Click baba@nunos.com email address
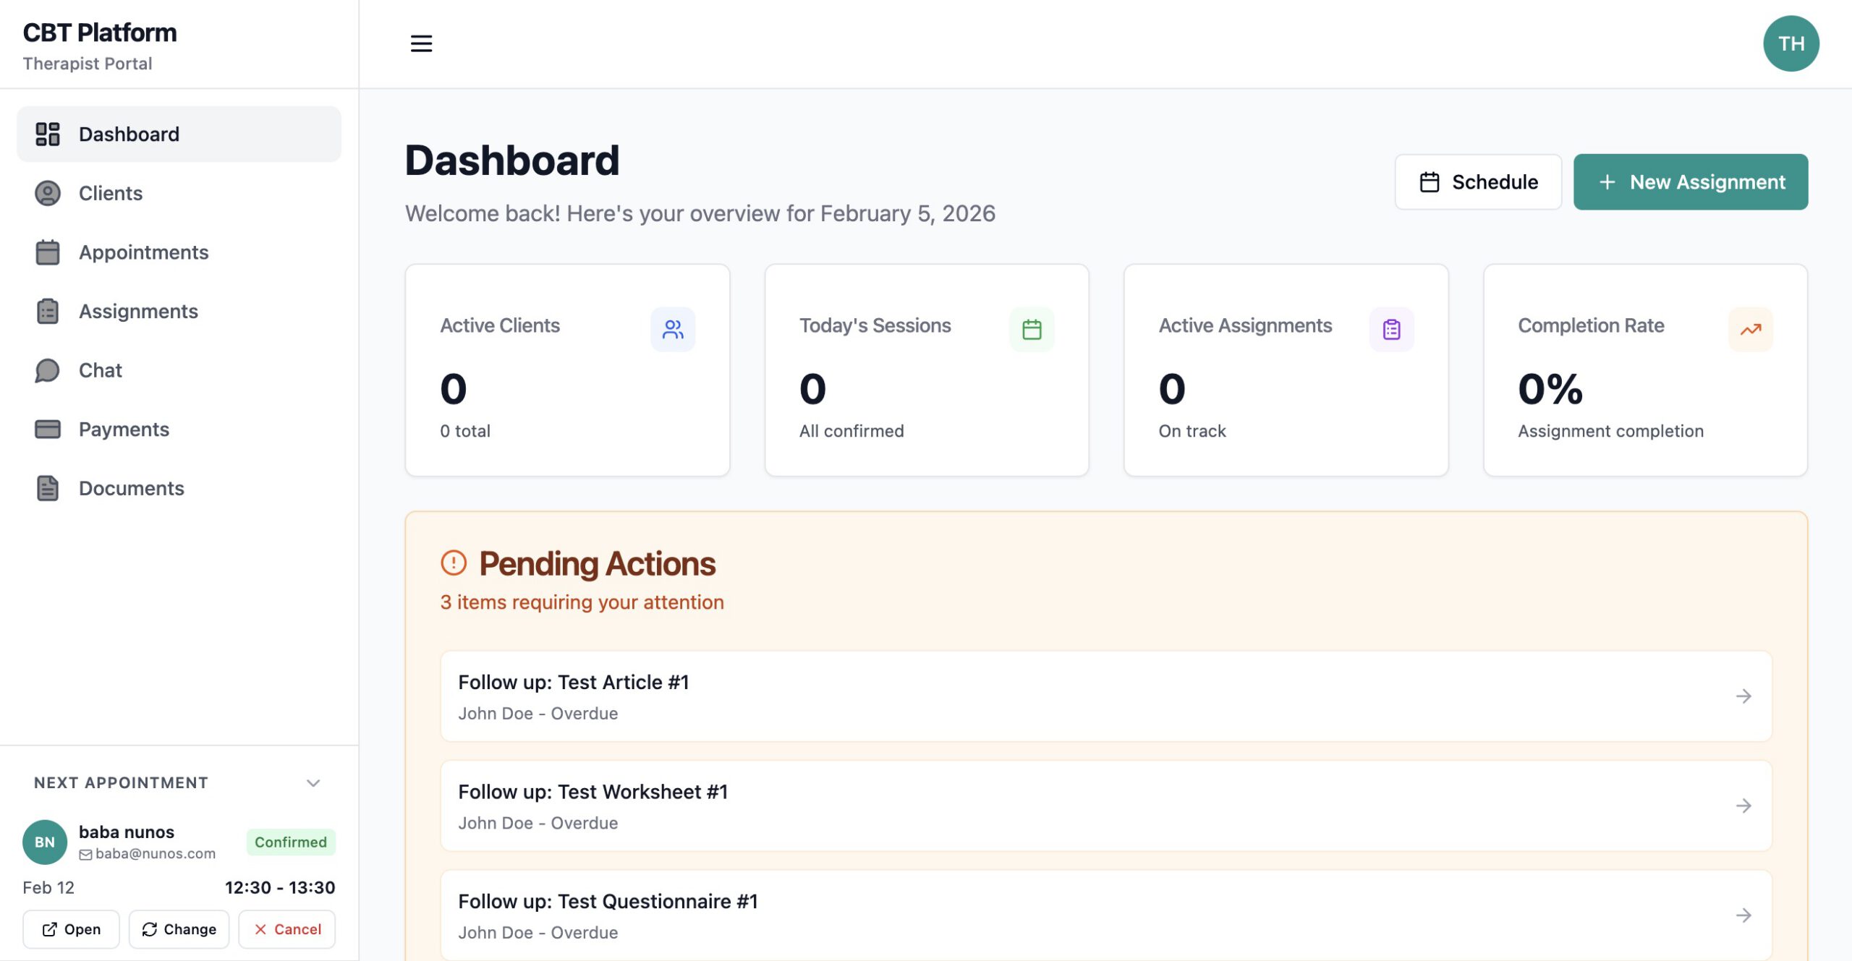This screenshot has width=1852, height=961. tap(155, 853)
